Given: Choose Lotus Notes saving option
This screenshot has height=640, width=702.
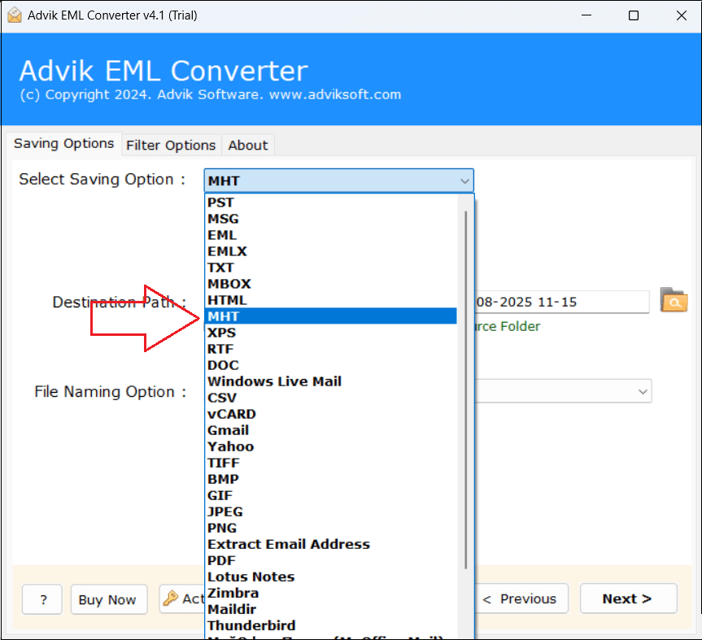Looking at the screenshot, I should [x=330, y=577].
